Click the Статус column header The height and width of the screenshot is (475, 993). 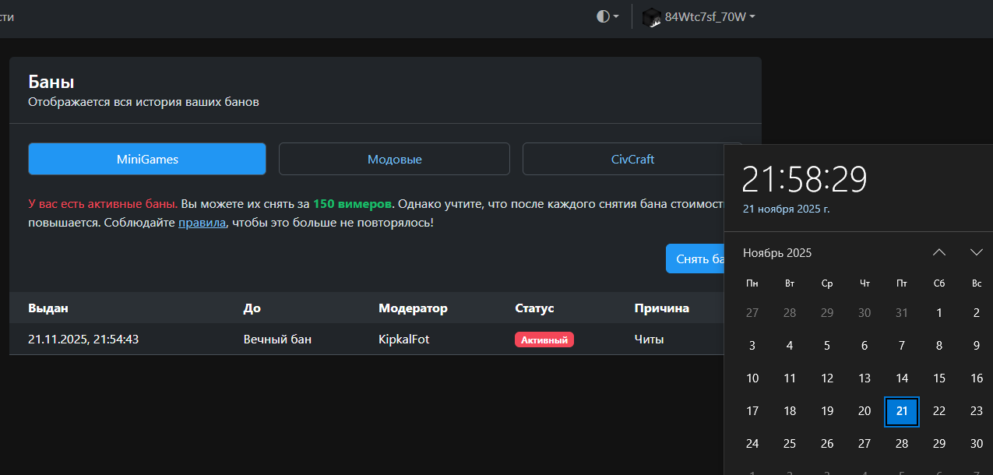coord(534,308)
